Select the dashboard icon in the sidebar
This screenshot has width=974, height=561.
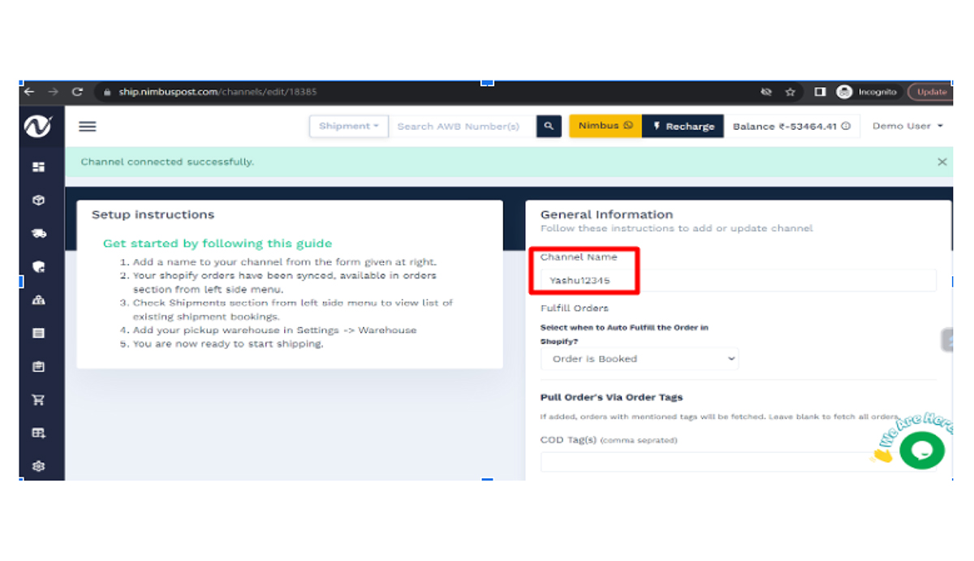tap(36, 167)
